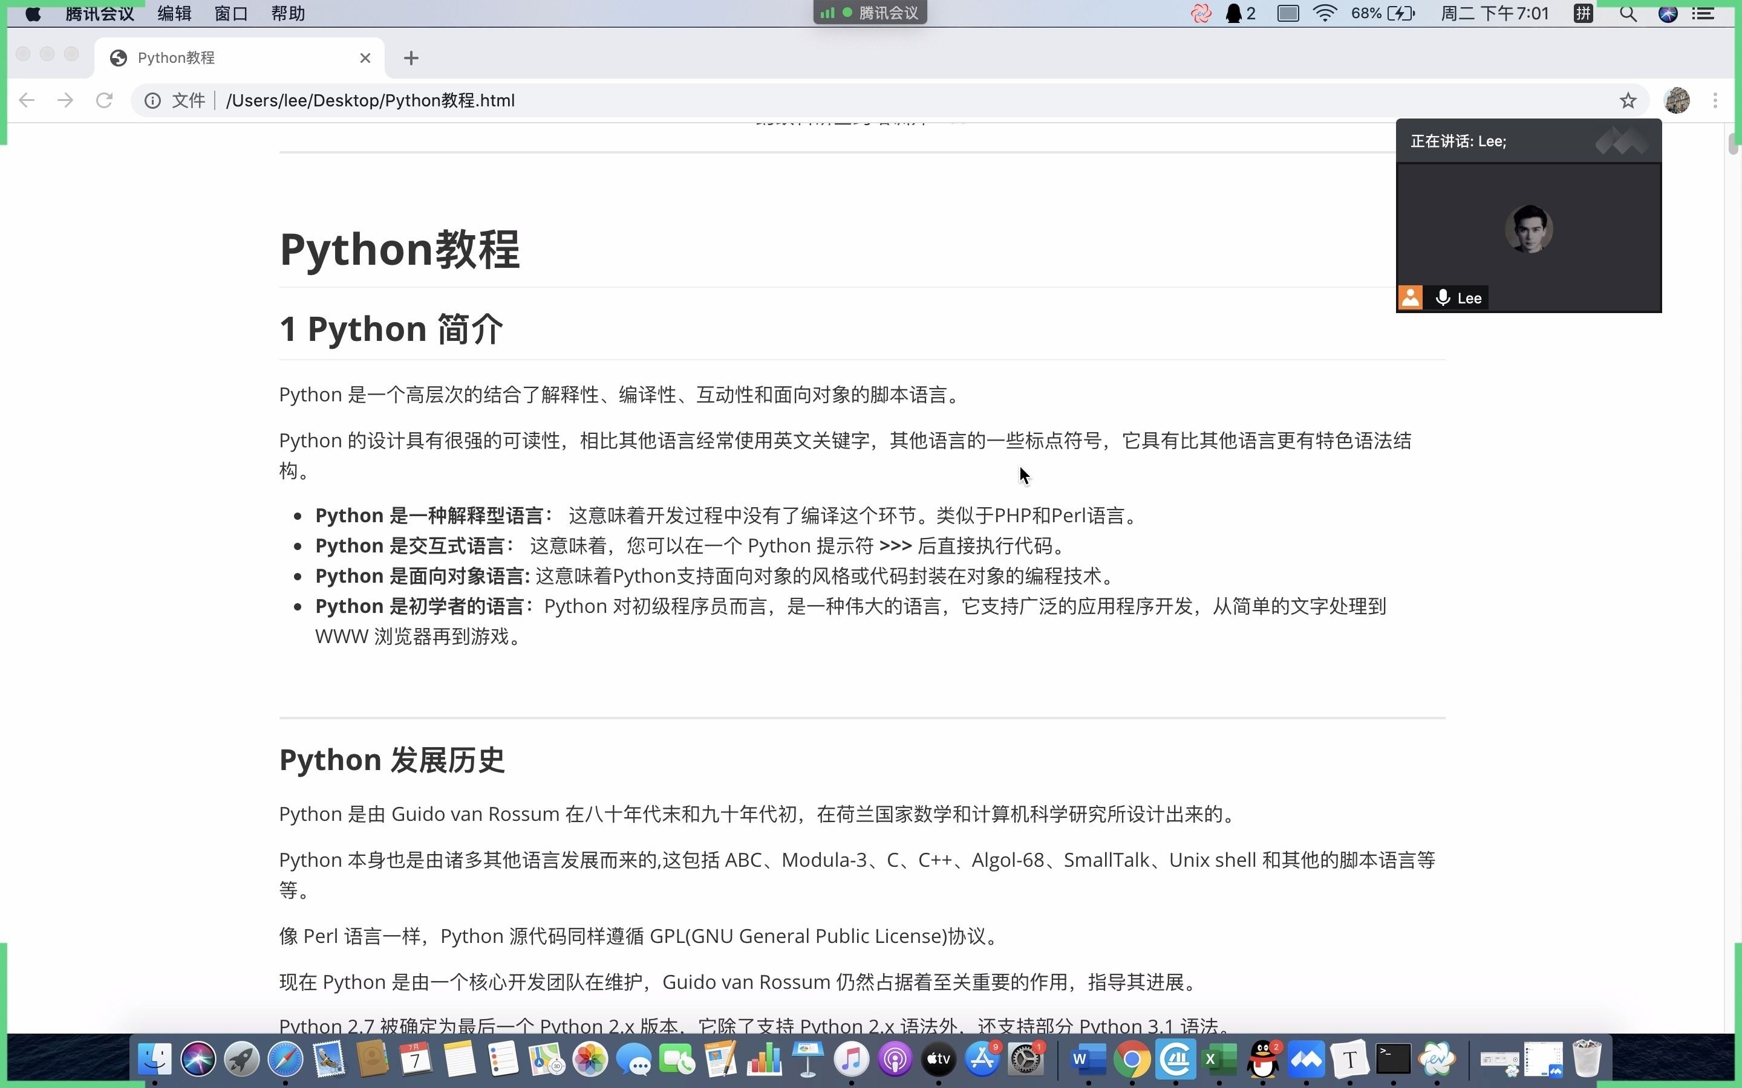Open Chrome's three-dot menu
The height and width of the screenshot is (1088, 1742).
click(1715, 101)
